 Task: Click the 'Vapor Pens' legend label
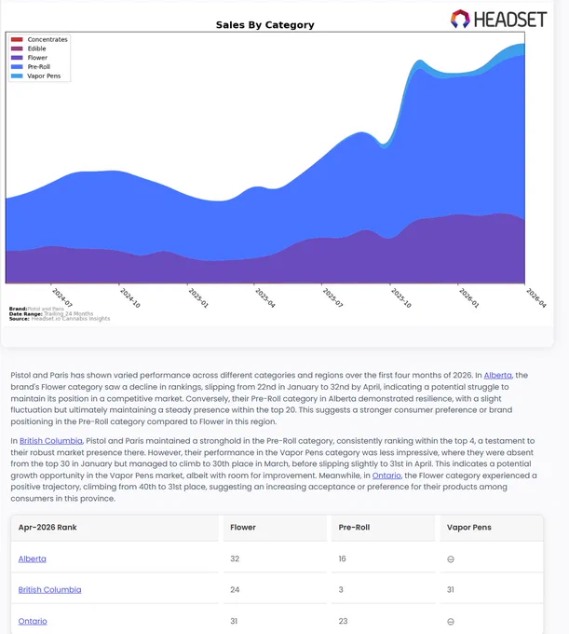tap(44, 76)
